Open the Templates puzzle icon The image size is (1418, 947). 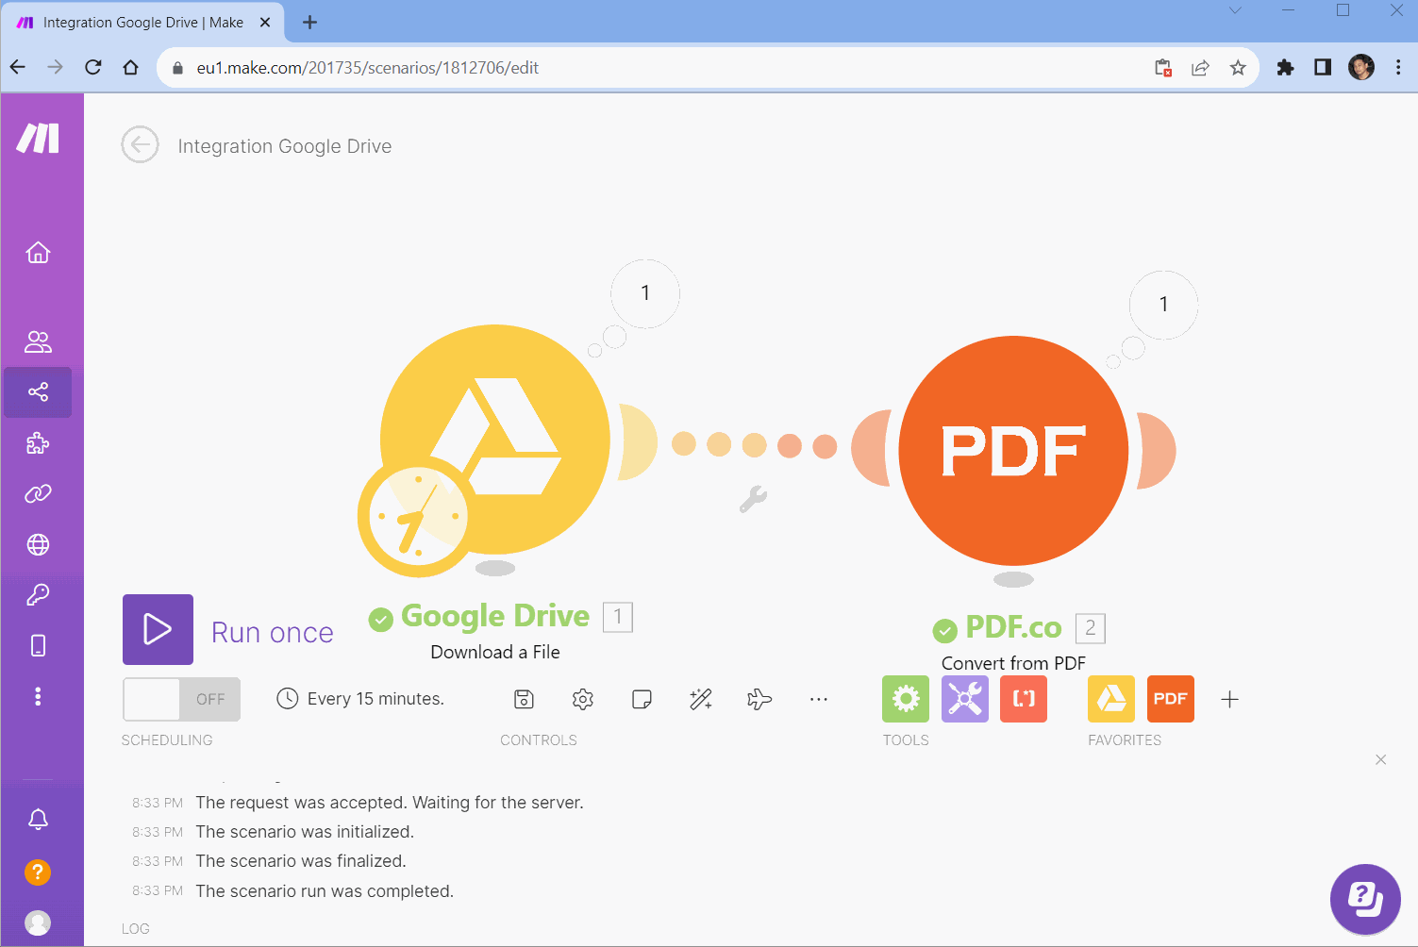[x=38, y=443]
